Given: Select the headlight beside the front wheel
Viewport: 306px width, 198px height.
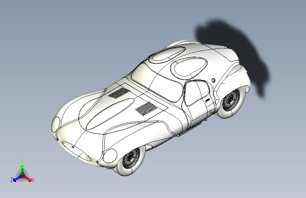Looking at the screenshot, I should point(110,156).
